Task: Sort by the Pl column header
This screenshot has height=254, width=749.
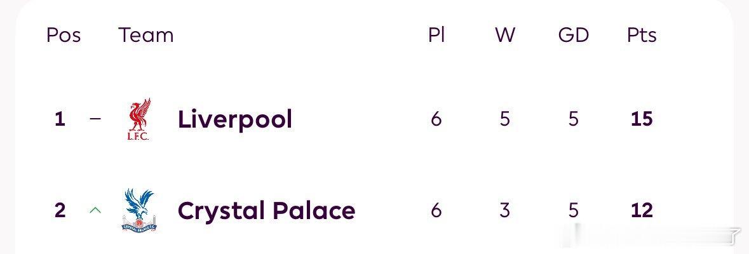Action: tap(436, 36)
